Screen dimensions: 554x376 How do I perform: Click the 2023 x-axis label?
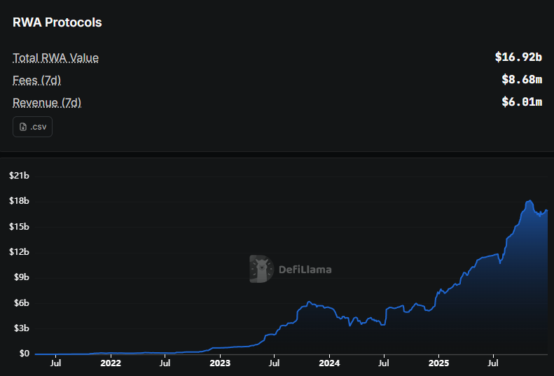click(220, 363)
